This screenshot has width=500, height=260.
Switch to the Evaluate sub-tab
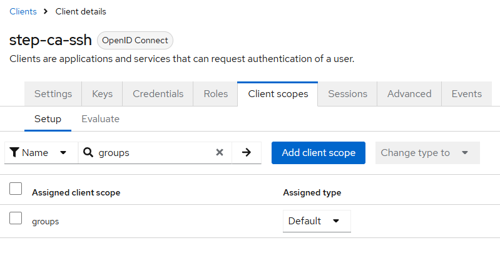(x=100, y=118)
